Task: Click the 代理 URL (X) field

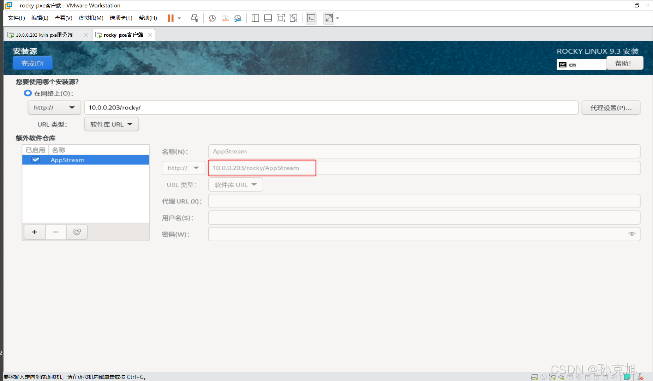Action: pos(424,201)
